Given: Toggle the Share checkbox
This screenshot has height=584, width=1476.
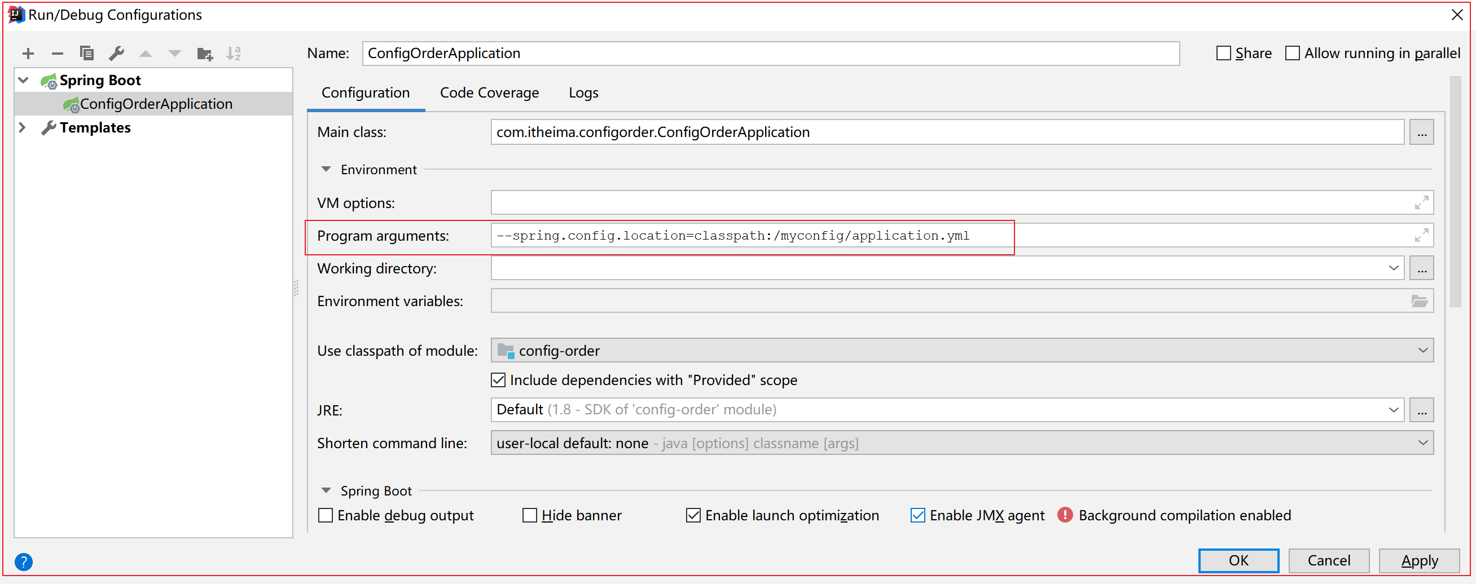Looking at the screenshot, I should pyautogui.click(x=1223, y=53).
